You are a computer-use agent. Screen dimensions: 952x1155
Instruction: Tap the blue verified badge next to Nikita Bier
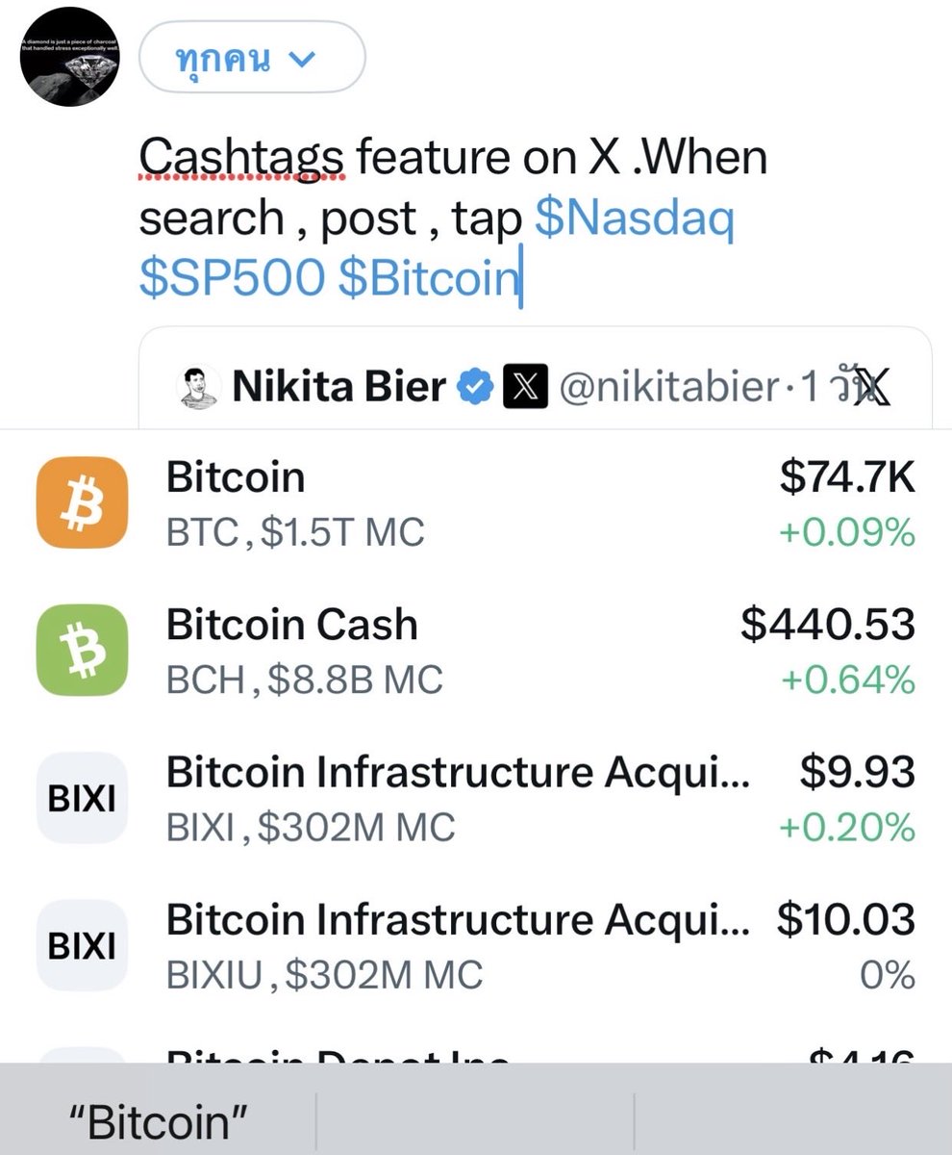point(478,387)
